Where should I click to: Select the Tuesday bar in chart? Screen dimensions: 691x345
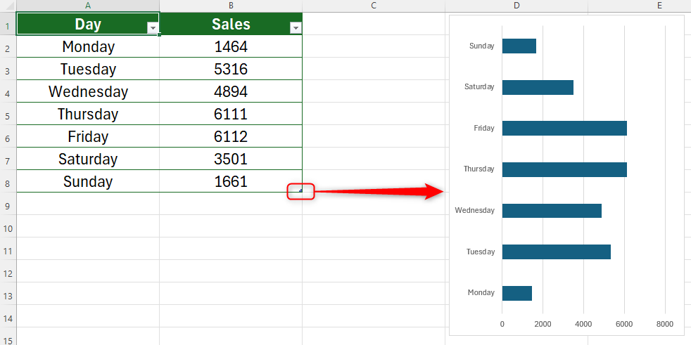tap(556, 252)
